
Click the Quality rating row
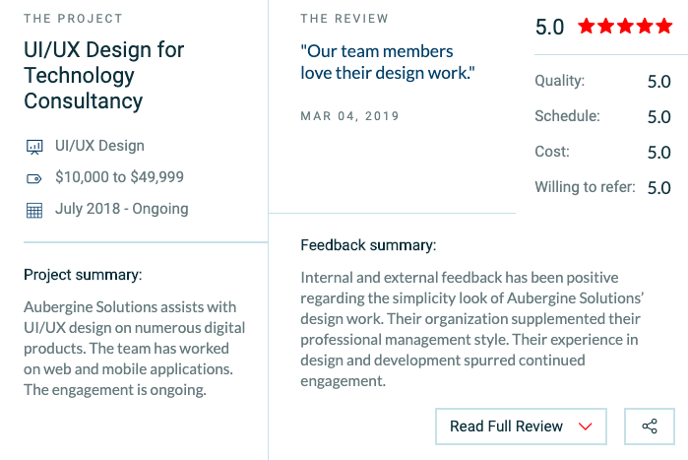coord(602,82)
